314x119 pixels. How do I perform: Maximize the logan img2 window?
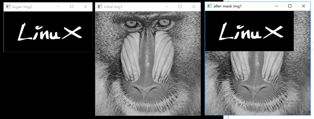pyautogui.click(x=72, y=7)
